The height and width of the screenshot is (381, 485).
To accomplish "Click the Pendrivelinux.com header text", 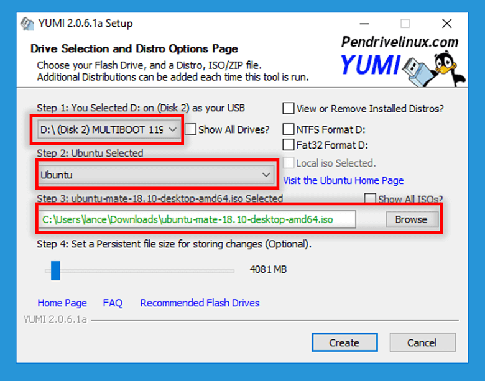I will pos(400,42).
